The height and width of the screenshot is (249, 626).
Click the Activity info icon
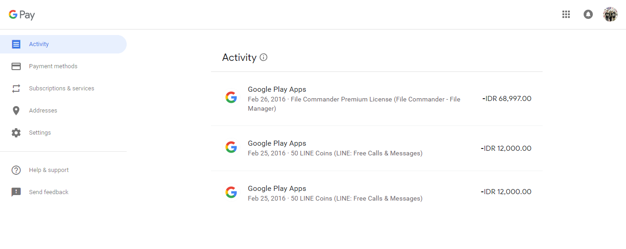point(263,57)
